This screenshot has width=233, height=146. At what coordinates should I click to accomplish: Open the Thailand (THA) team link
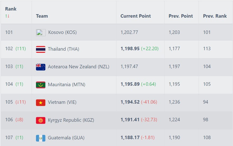click(63, 49)
